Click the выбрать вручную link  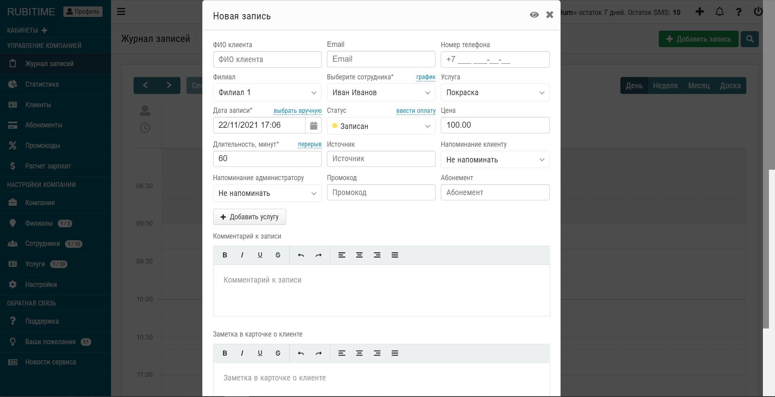coord(297,111)
